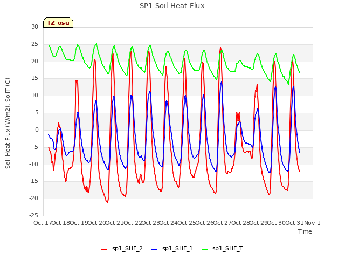The width and height of the screenshot is (345, 259).
Task: Click the -25 y-axis tick label
Action: click(33, 215)
